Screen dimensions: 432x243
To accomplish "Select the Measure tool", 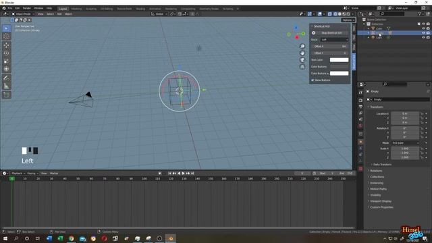I will point(7,86).
